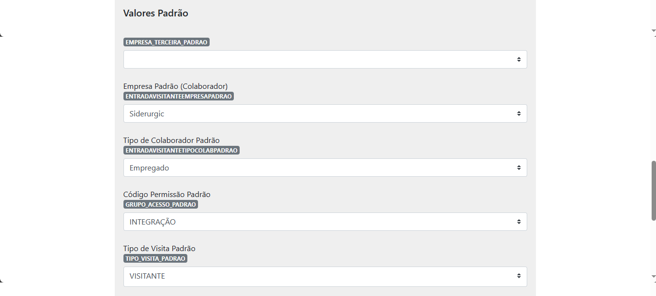Click the EMPRESA_TERCEIRA_PADRAO badge
Image resolution: width=656 pixels, height=296 pixels.
tap(167, 42)
